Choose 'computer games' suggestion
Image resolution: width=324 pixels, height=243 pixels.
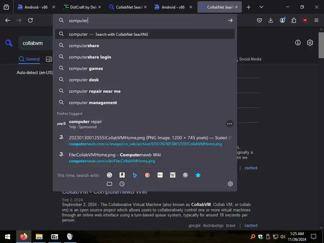tap(145, 68)
